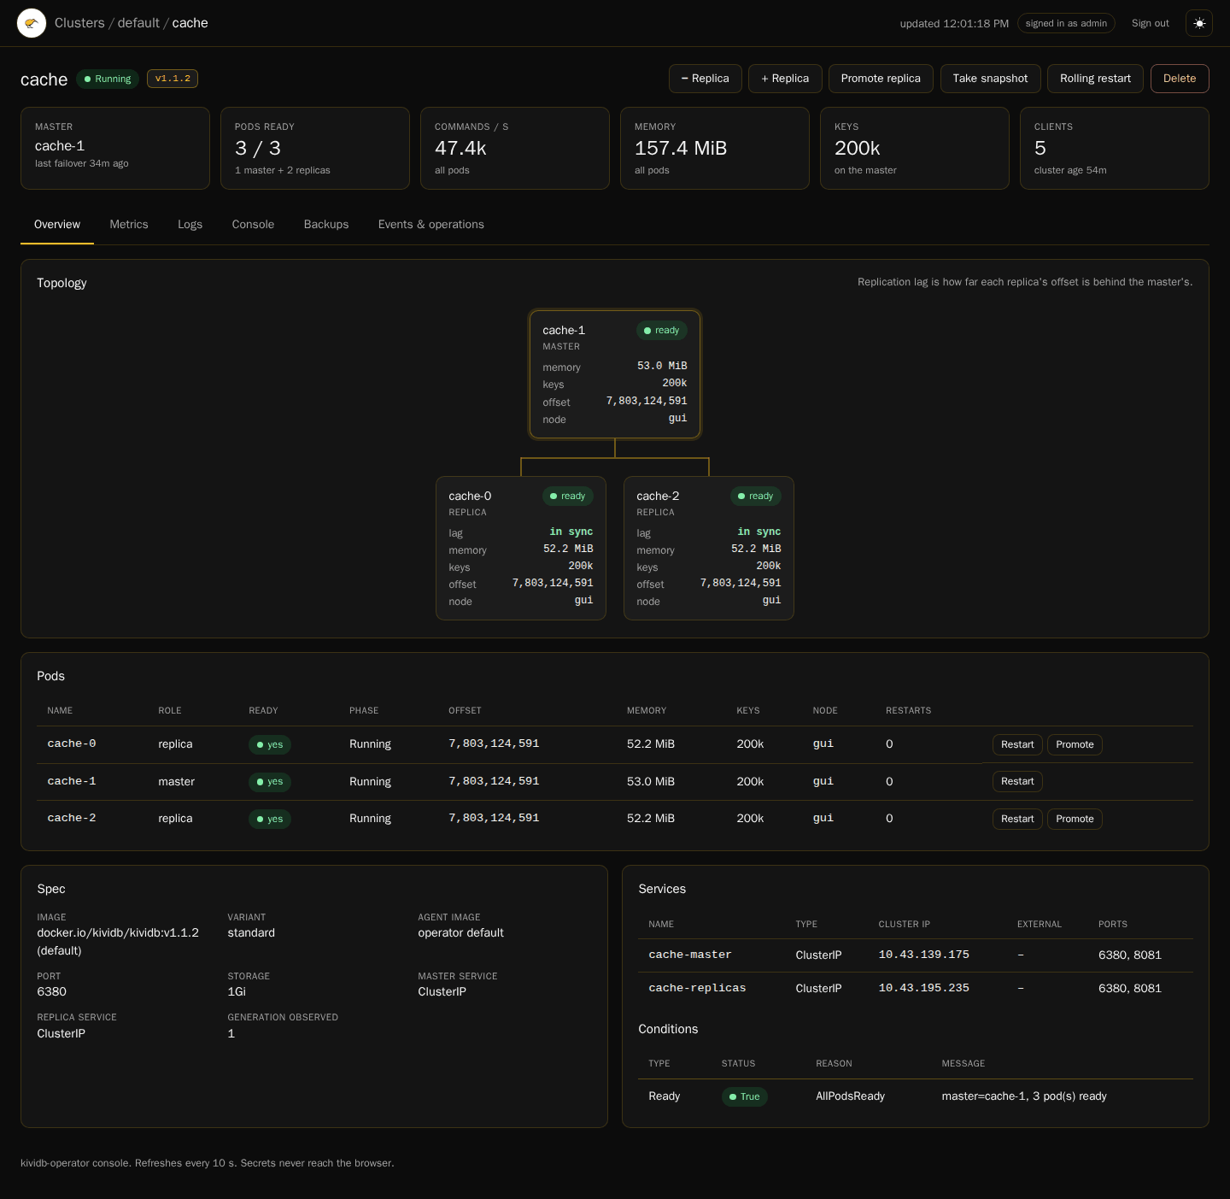Toggle the light/dark theme sun icon

[1199, 23]
